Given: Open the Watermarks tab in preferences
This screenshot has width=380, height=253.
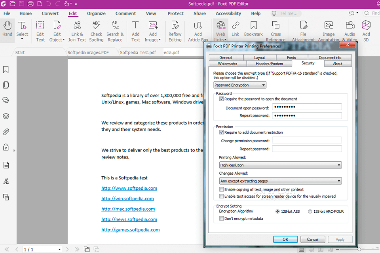Looking at the screenshot, I should tap(227, 64).
